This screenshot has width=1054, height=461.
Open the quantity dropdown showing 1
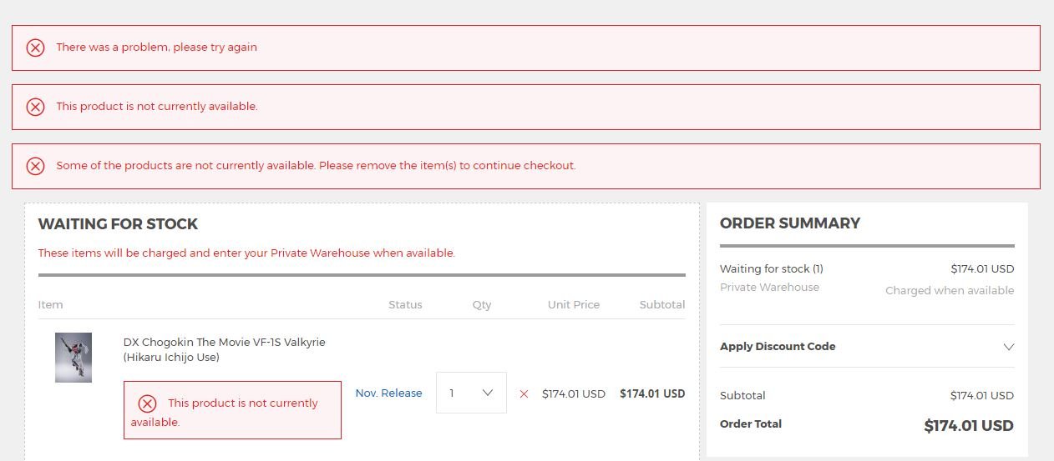[x=471, y=393]
